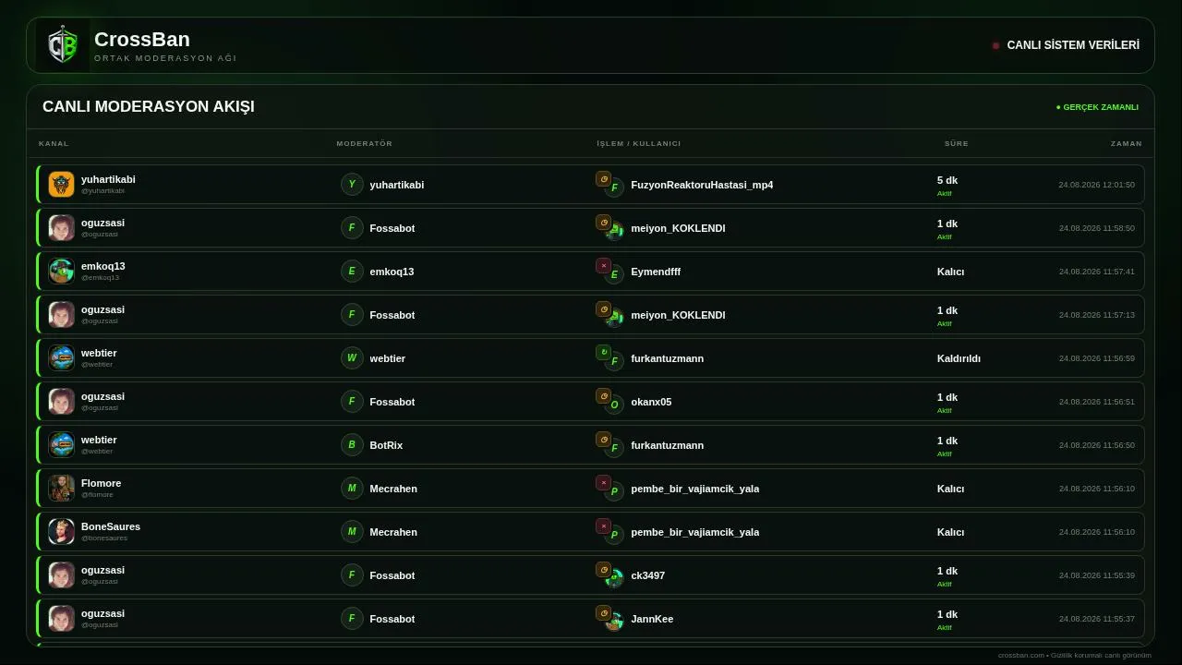This screenshot has width=1182, height=665.
Task: Select the webtier moderator badge letter W
Action: (352, 357)
